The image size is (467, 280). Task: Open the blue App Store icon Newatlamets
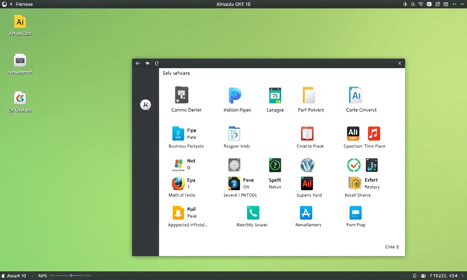[x=306, y=213]
